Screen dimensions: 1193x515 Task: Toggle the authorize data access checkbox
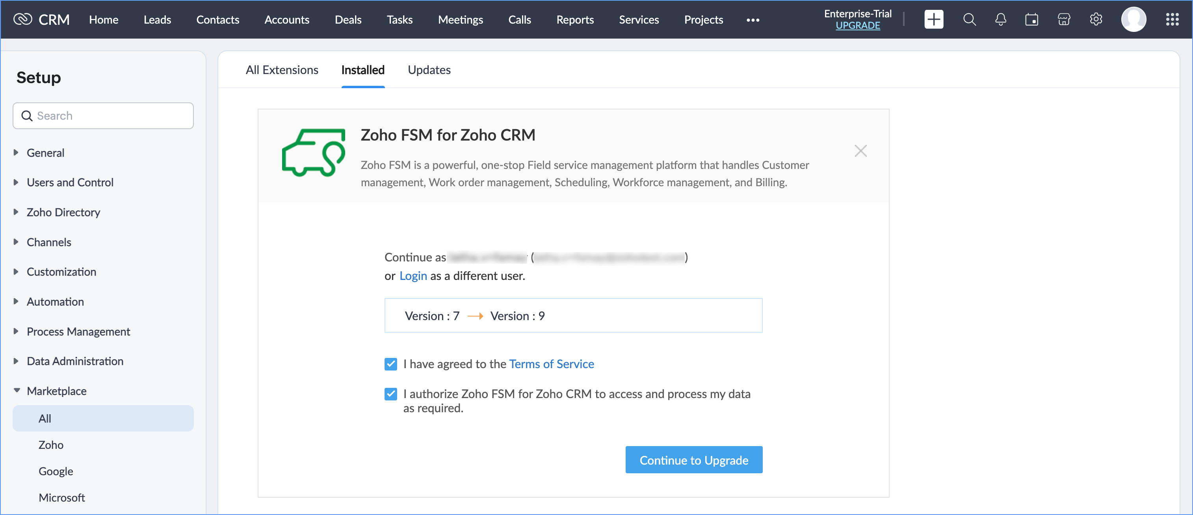(390, 394)
